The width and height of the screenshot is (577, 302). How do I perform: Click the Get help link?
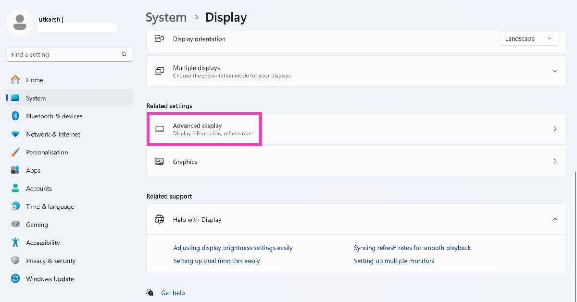point(173,293)
